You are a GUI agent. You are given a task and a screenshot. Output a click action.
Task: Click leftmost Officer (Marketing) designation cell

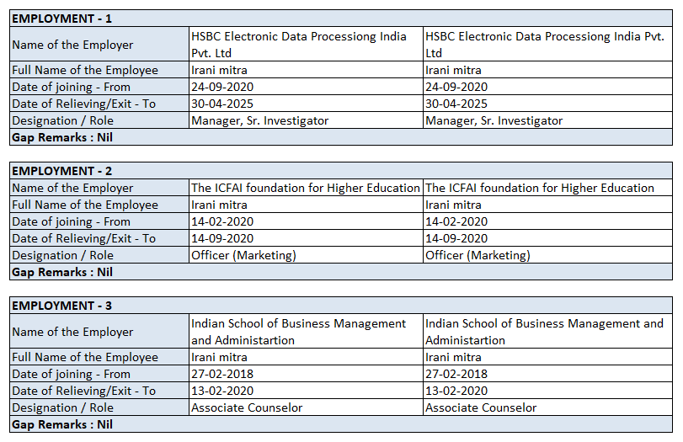[243, 256]
